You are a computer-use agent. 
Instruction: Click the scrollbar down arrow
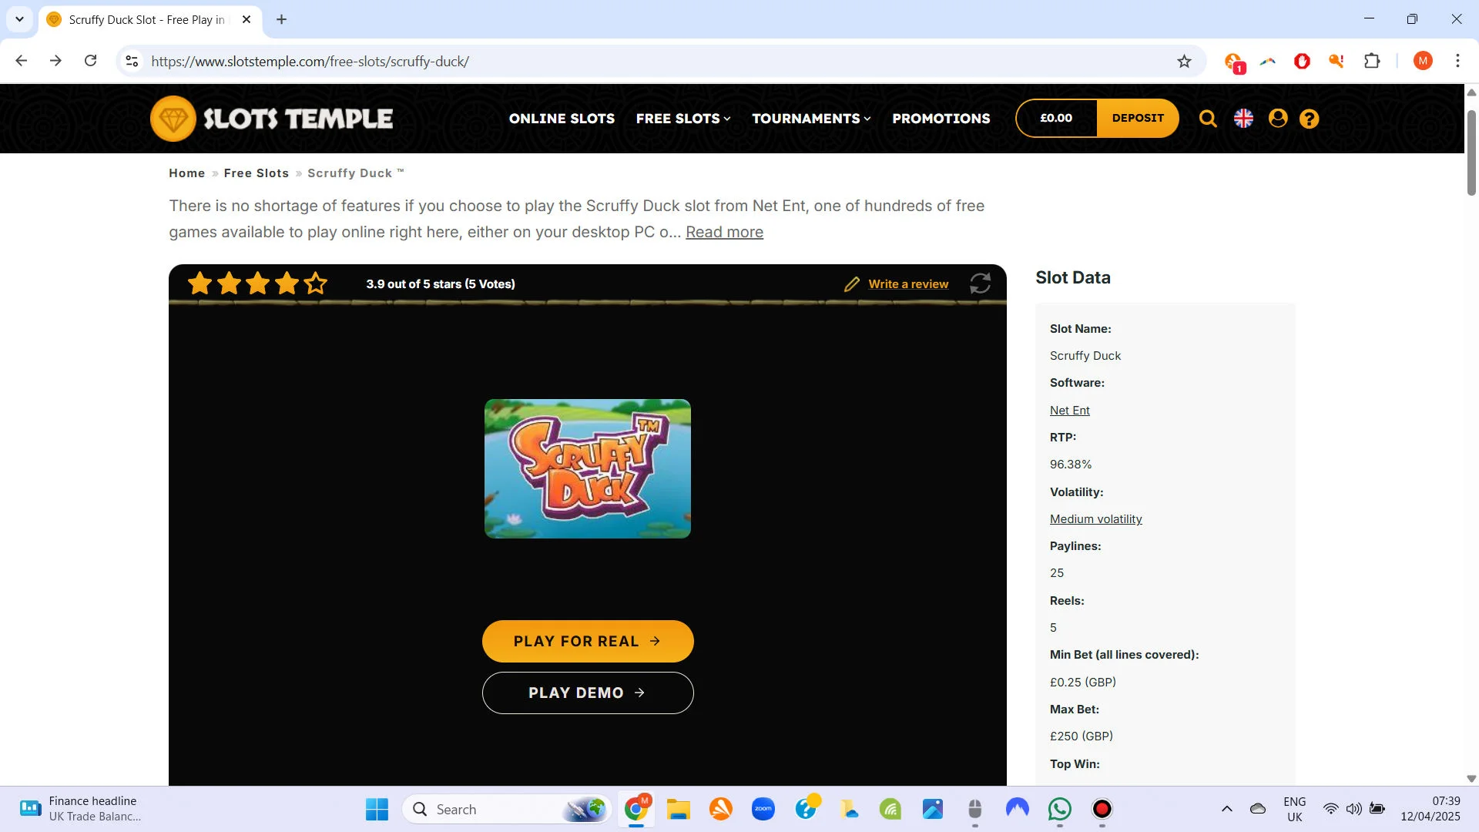coord(1471,779)
